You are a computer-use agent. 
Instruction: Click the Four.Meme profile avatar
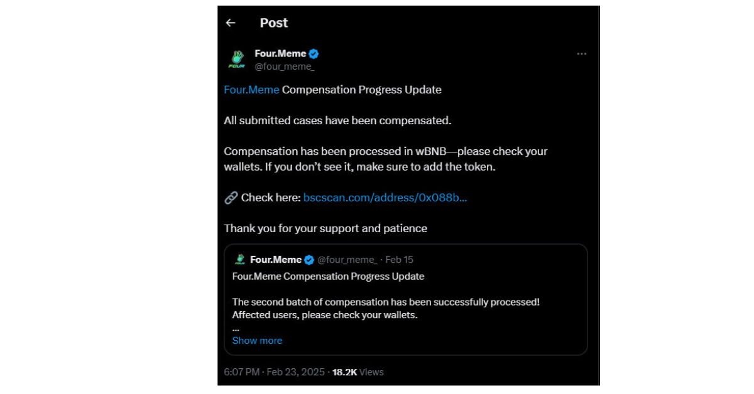point(236,60)
